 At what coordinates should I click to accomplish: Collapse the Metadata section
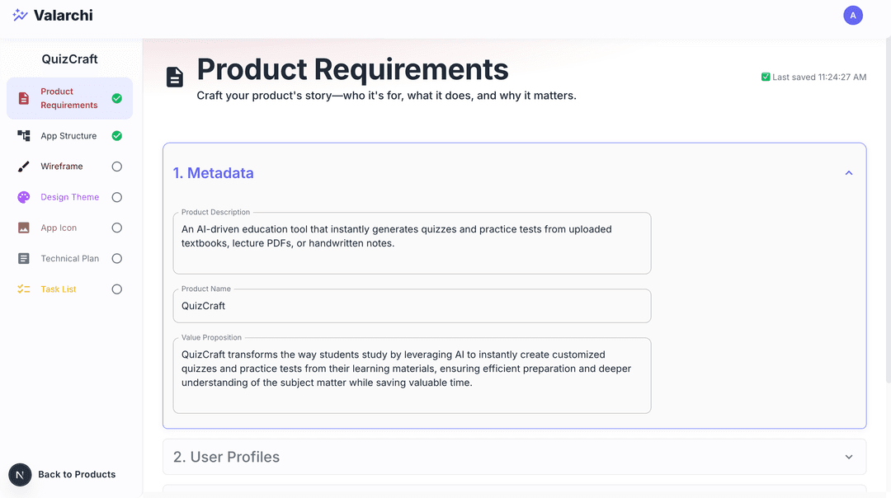(x=848, y=172)
